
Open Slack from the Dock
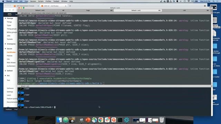coord(107,120)
